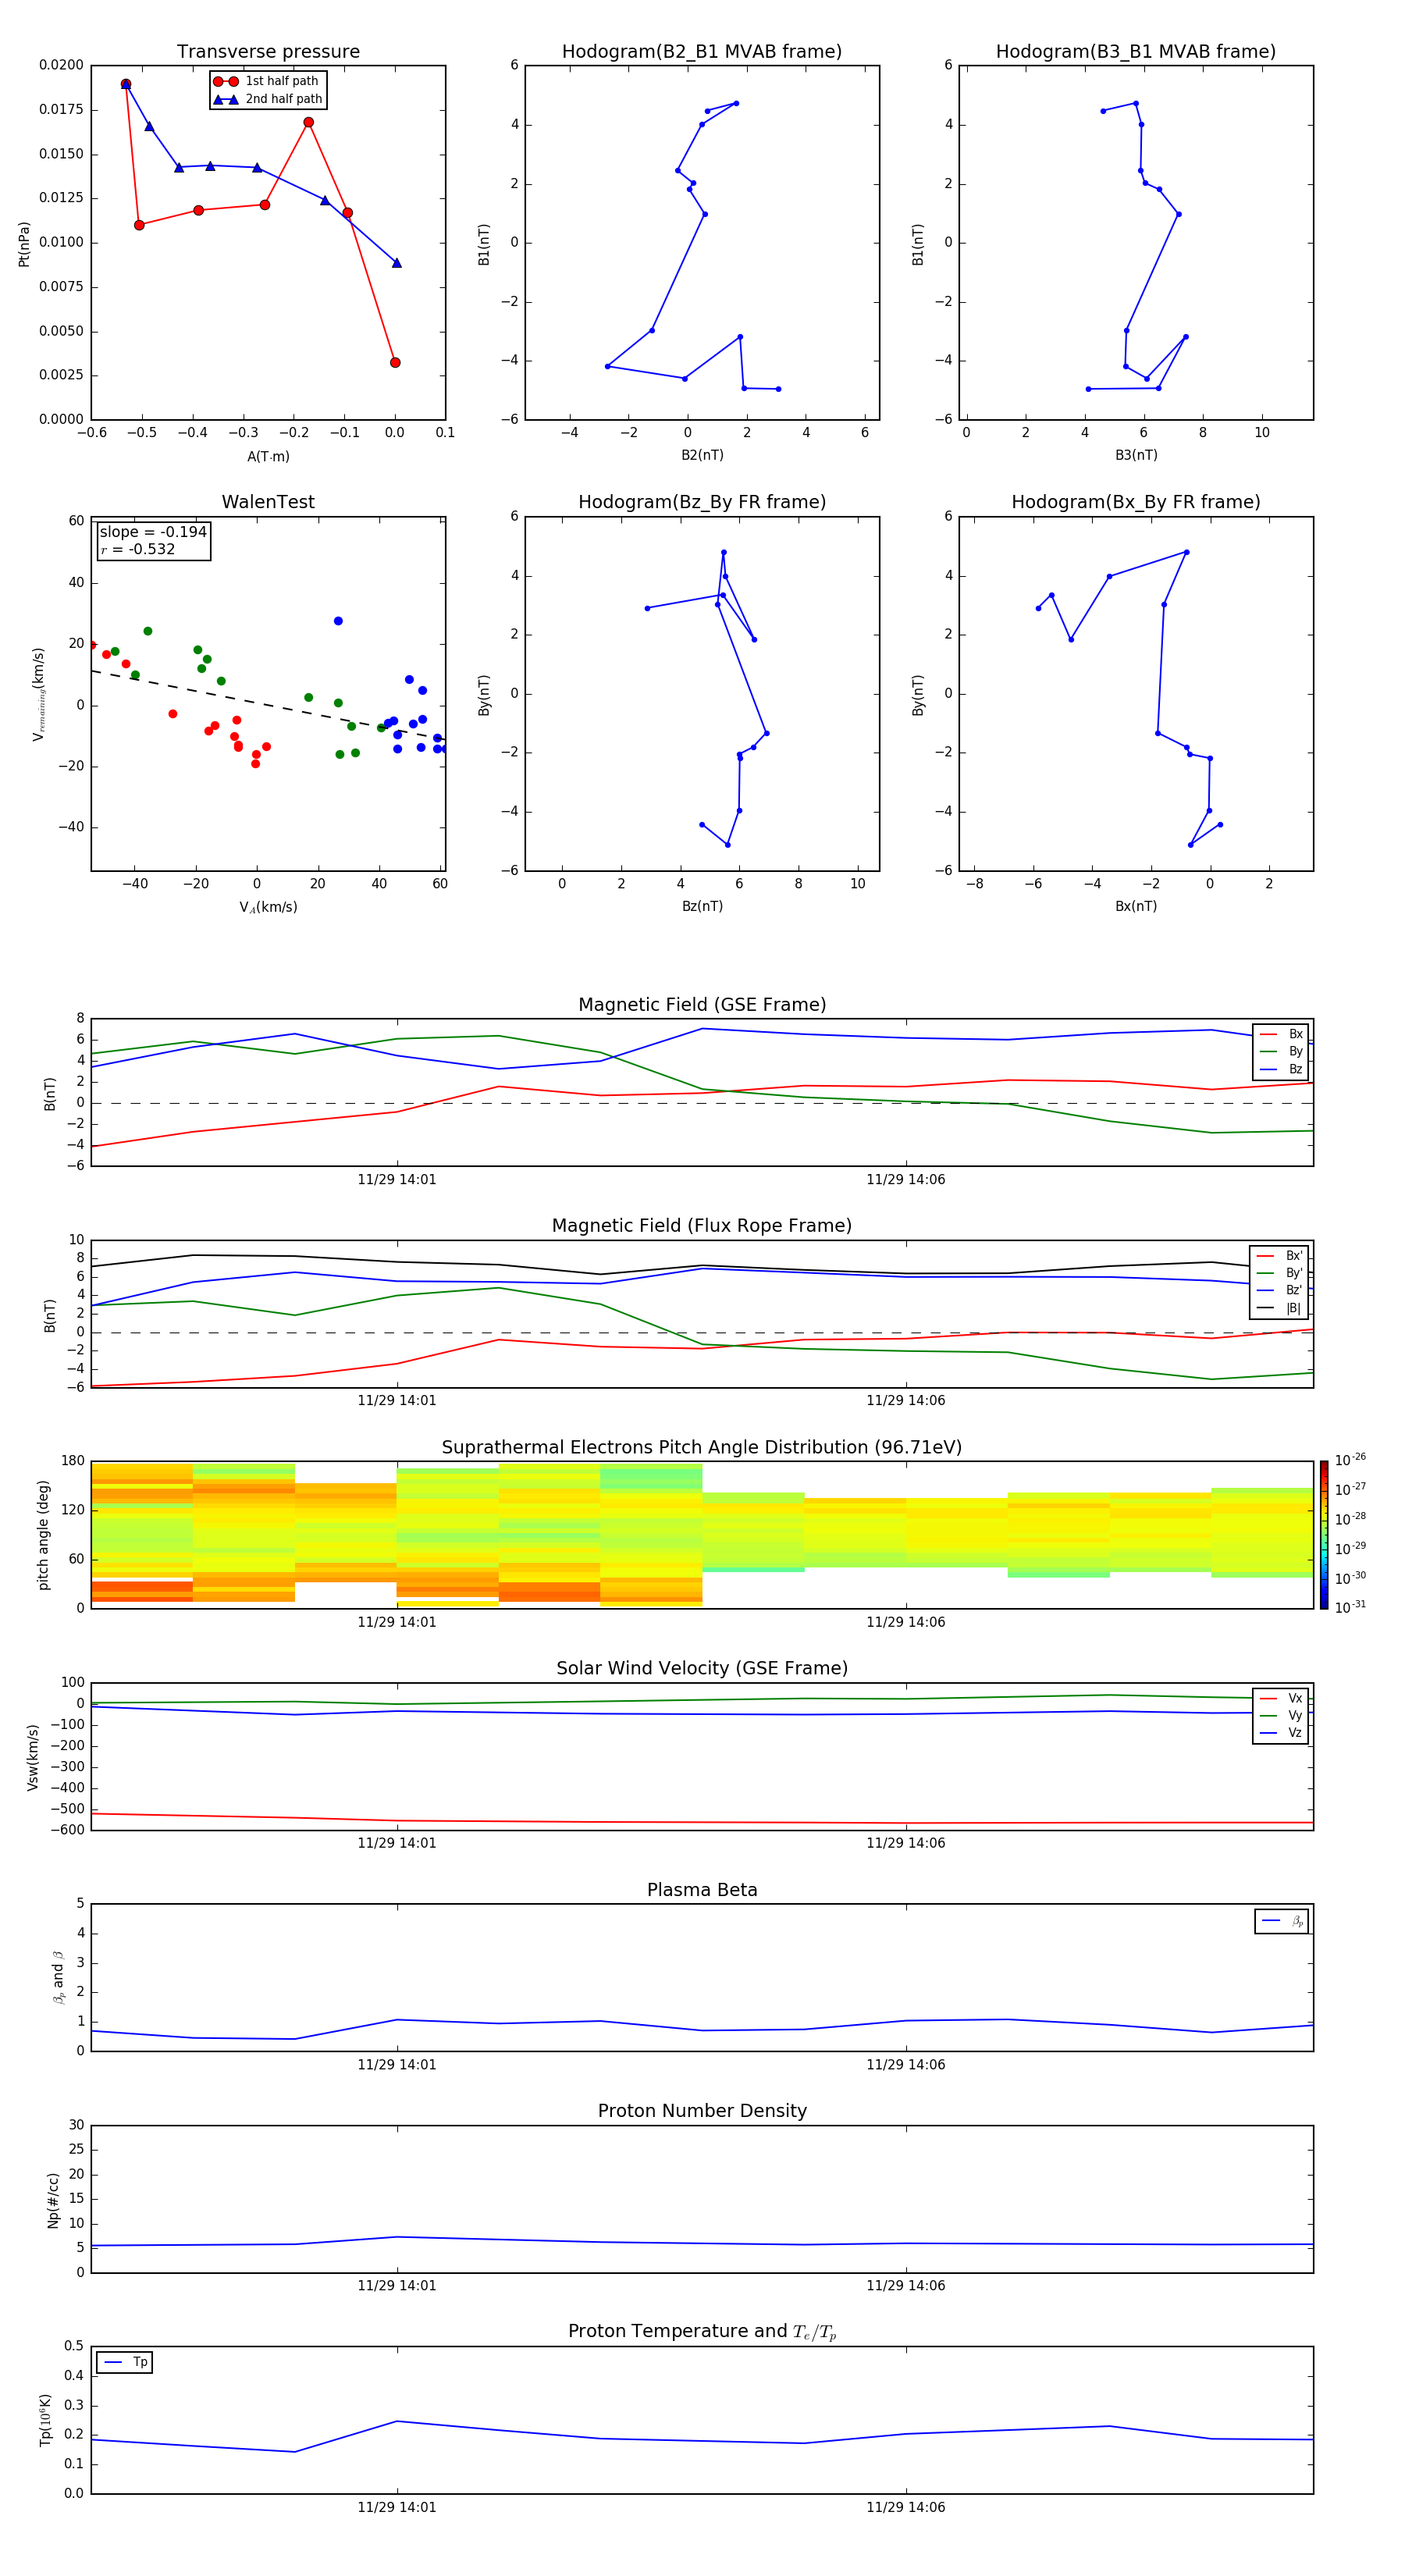Click the outlier blue point in WalenTest plot
The height and width of the screenshot is (2576, 1405).
338,621
